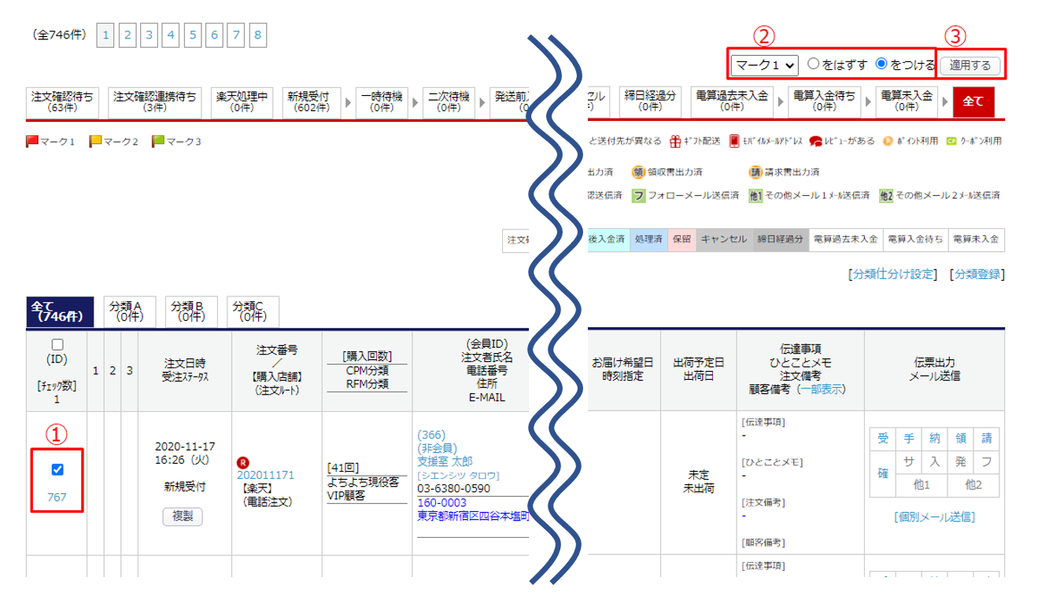This screenshot has height=596, width=1038.
Task: Tick the select-all checkbox above (ID)
Action: (57, 344)
